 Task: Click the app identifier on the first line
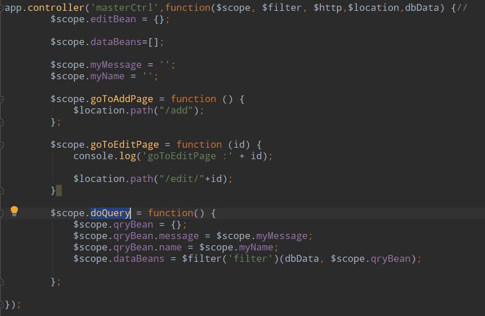click(x=13, y=8)
